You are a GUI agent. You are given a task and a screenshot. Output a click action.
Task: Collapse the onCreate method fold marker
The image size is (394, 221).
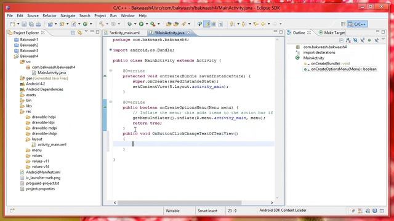[x=111, y=71]
